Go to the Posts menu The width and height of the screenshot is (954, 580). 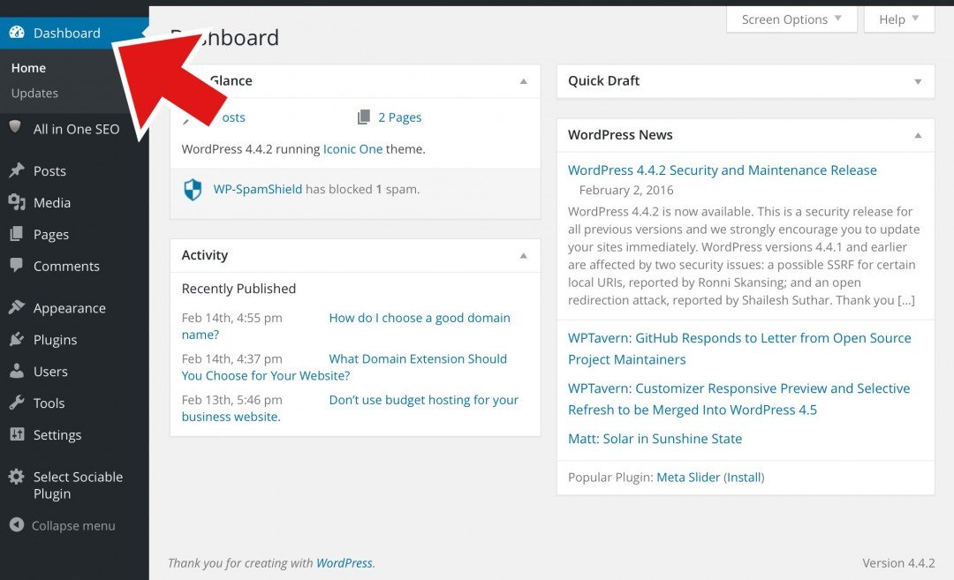pyautogui.click(x=49, y=171)
